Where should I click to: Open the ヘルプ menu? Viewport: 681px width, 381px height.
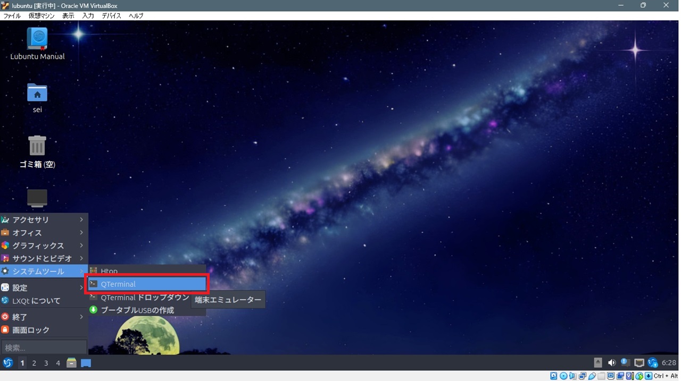point(136,16)
